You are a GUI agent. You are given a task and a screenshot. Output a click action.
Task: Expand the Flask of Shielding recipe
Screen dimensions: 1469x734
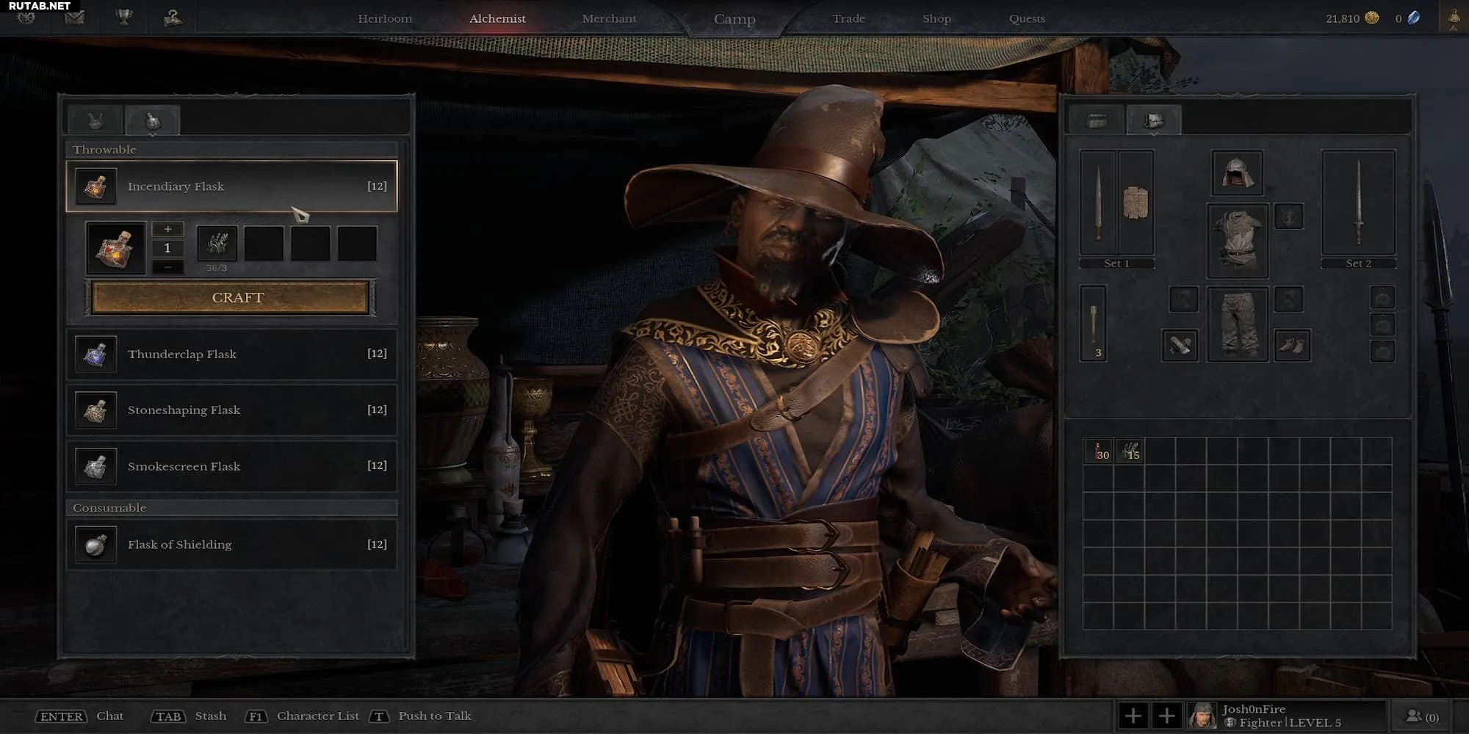pos(231,544)
